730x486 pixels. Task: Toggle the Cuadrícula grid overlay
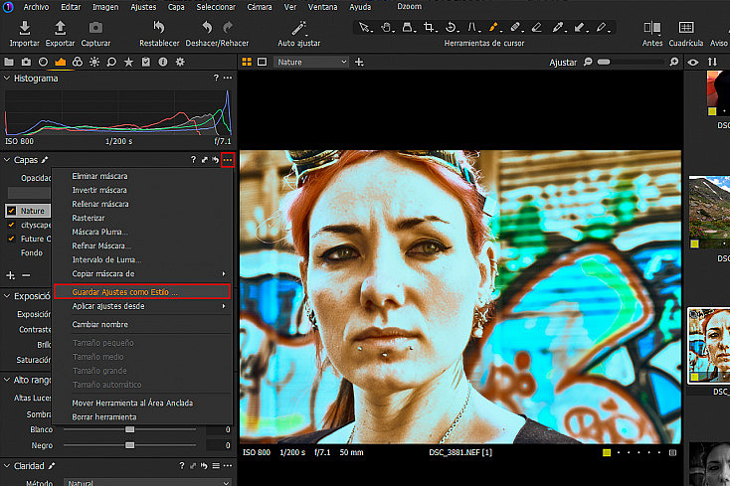686,28
